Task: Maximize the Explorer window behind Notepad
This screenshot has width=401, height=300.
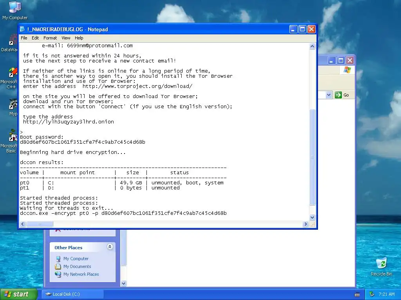Action: tap(341, 61)
